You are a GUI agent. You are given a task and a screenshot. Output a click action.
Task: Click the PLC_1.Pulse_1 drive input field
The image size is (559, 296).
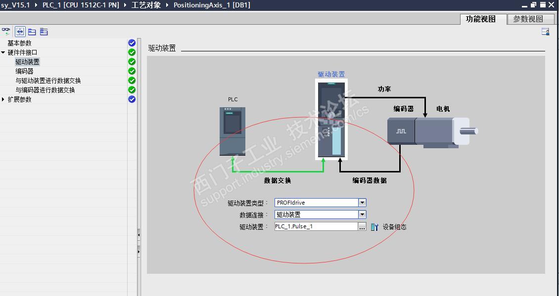pos(316,226)
